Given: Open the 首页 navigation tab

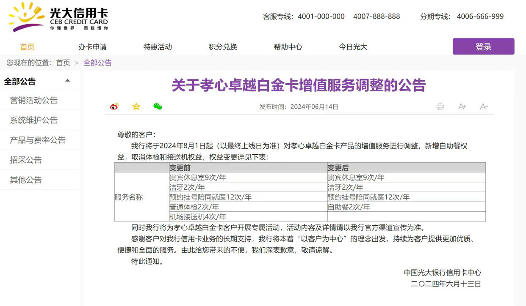Looking at the screenshot, I should 28,47.
